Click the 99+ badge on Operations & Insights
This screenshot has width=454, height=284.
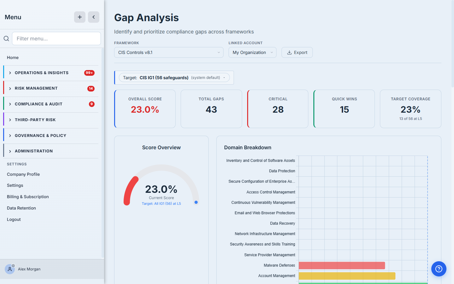pos(90,73)
